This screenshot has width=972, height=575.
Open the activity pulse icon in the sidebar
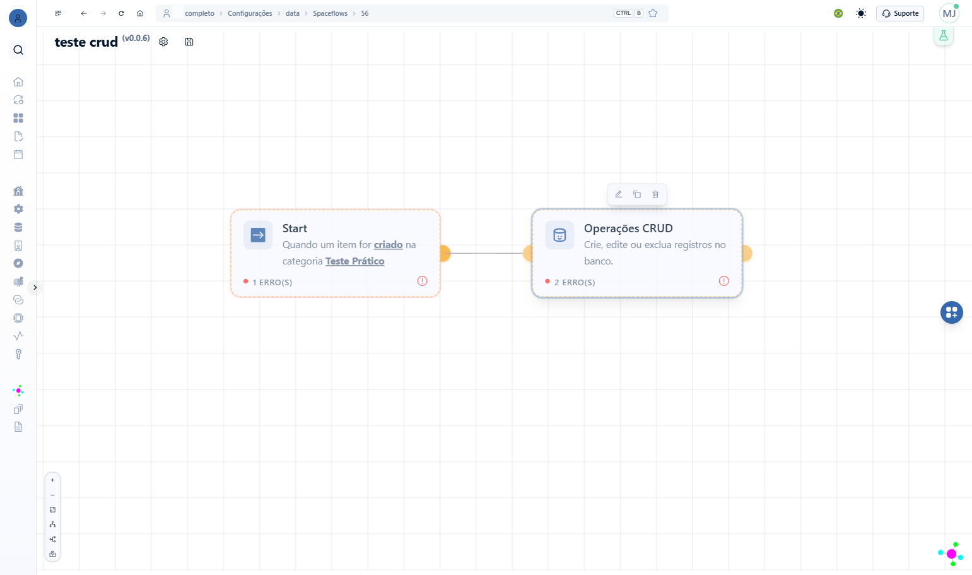point(18,336)
